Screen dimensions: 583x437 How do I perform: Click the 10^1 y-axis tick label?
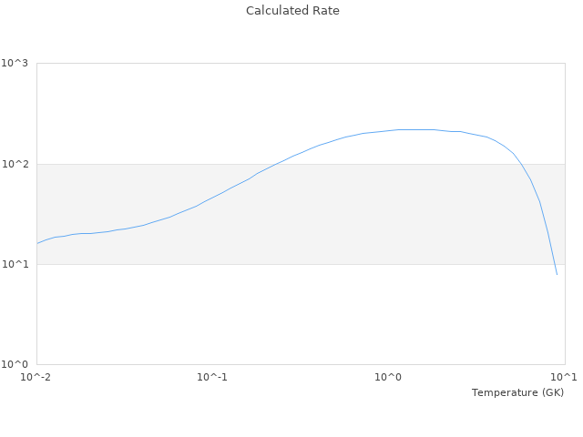point(15,265)
